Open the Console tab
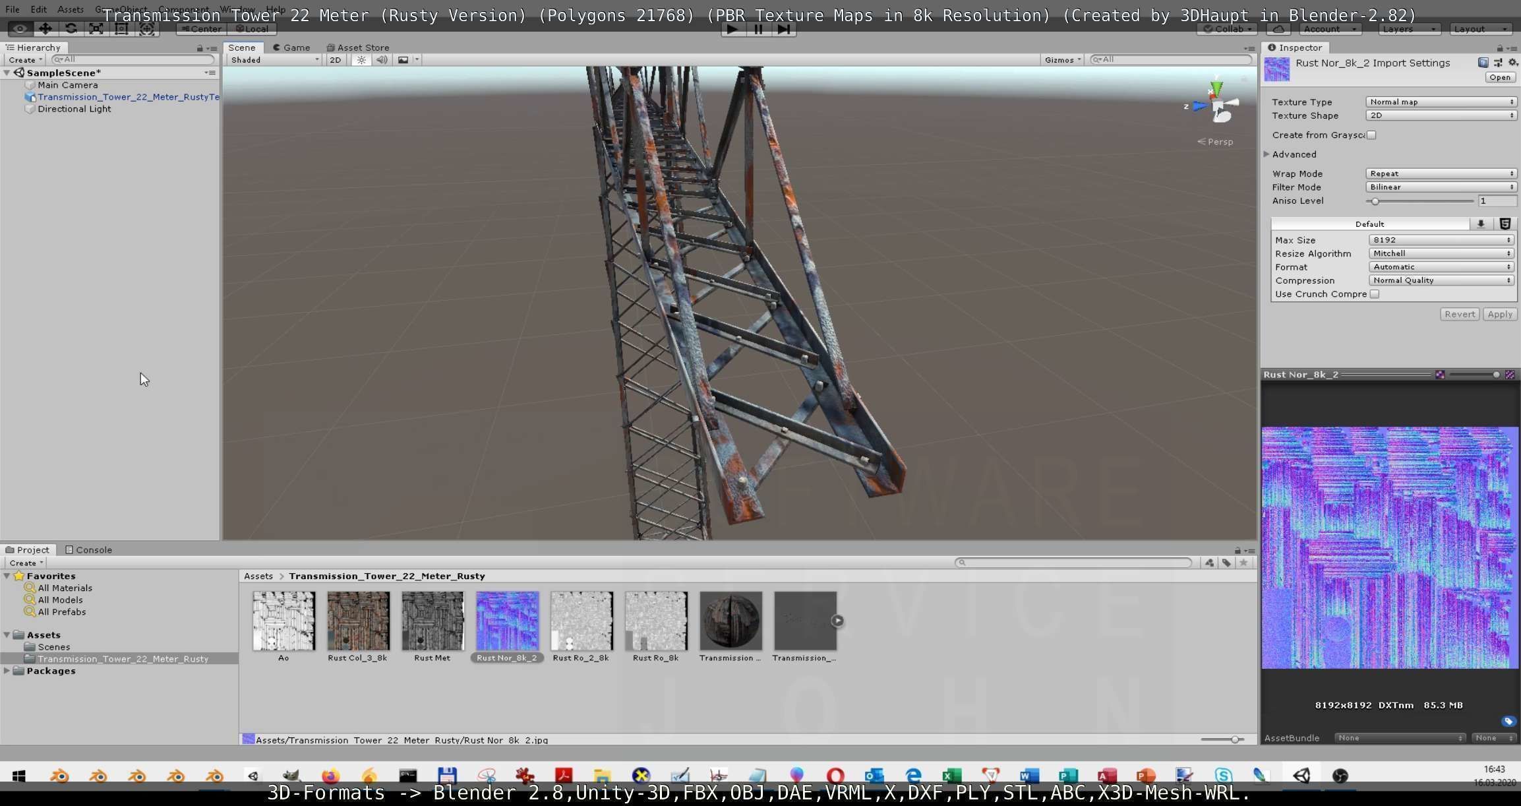Viewport: 1521px width, 806px height. click(88, 550)
